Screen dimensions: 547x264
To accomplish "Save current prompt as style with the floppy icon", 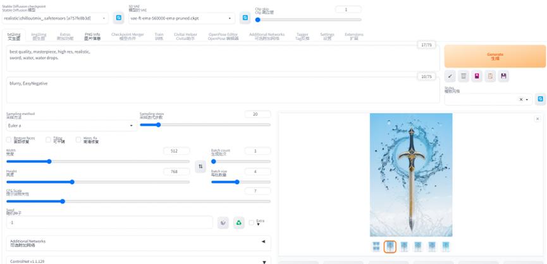I will 503,76.
